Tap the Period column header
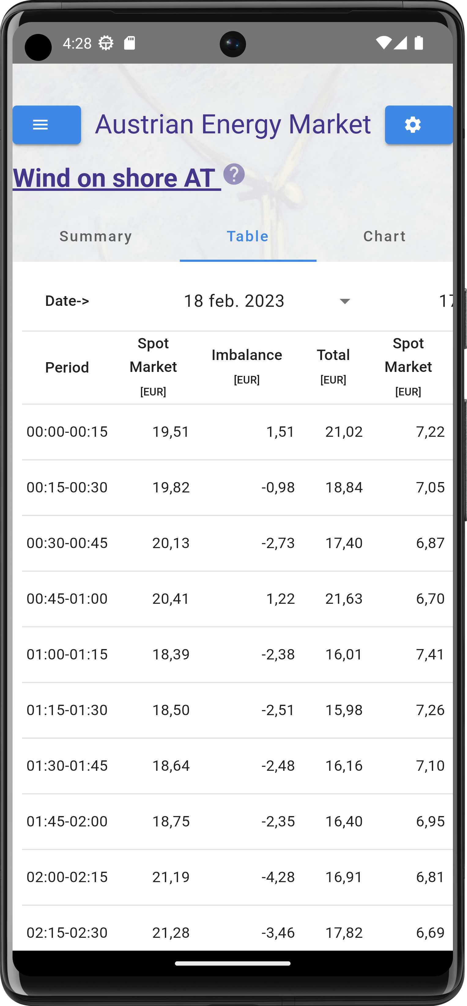This screenshot has height=1006, width=467. 67,367
